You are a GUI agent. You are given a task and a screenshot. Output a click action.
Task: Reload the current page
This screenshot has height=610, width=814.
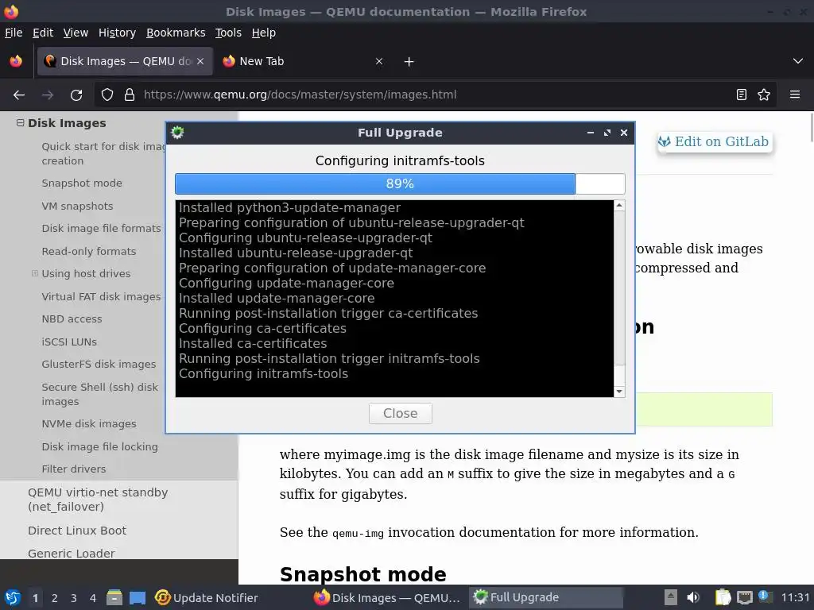tap(76, 95)
